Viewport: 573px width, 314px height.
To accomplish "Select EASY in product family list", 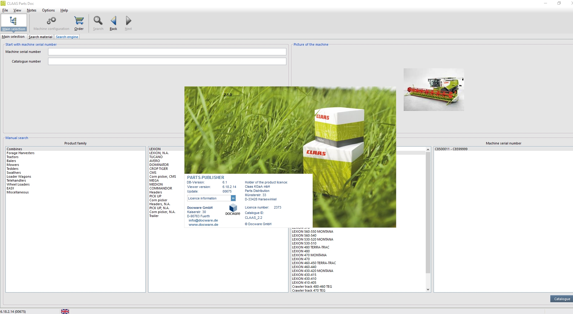I will coord(75,188).
